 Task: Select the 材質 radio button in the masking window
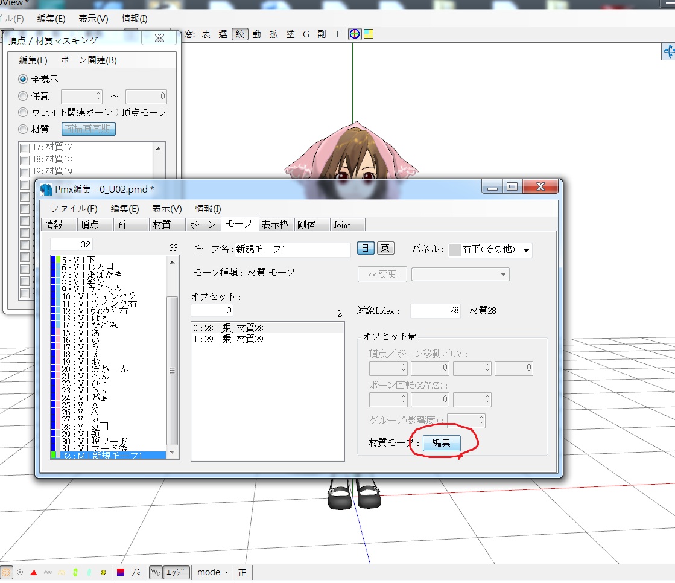point(23,129)
